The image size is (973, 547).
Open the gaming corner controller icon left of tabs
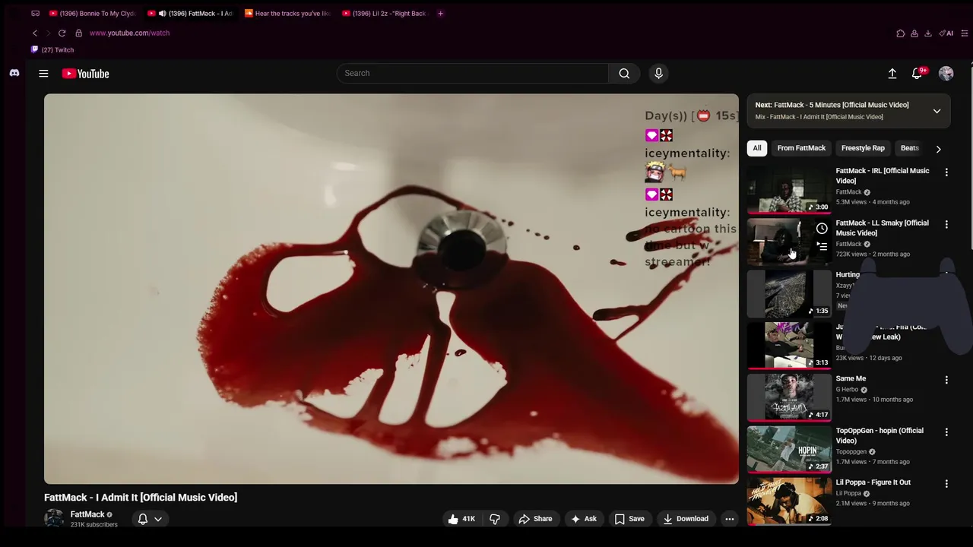click(35, 13)
